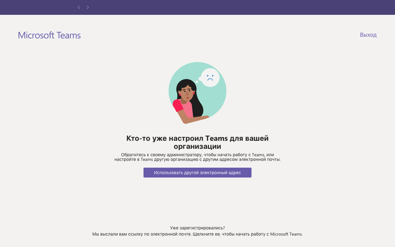The image size is (395, 247).
Task: Click the sad woman illustration
Action: [197, 93]
